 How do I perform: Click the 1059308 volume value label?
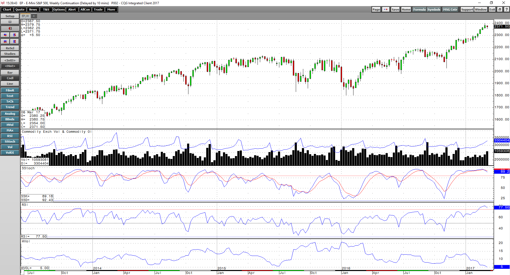(502, 151)
